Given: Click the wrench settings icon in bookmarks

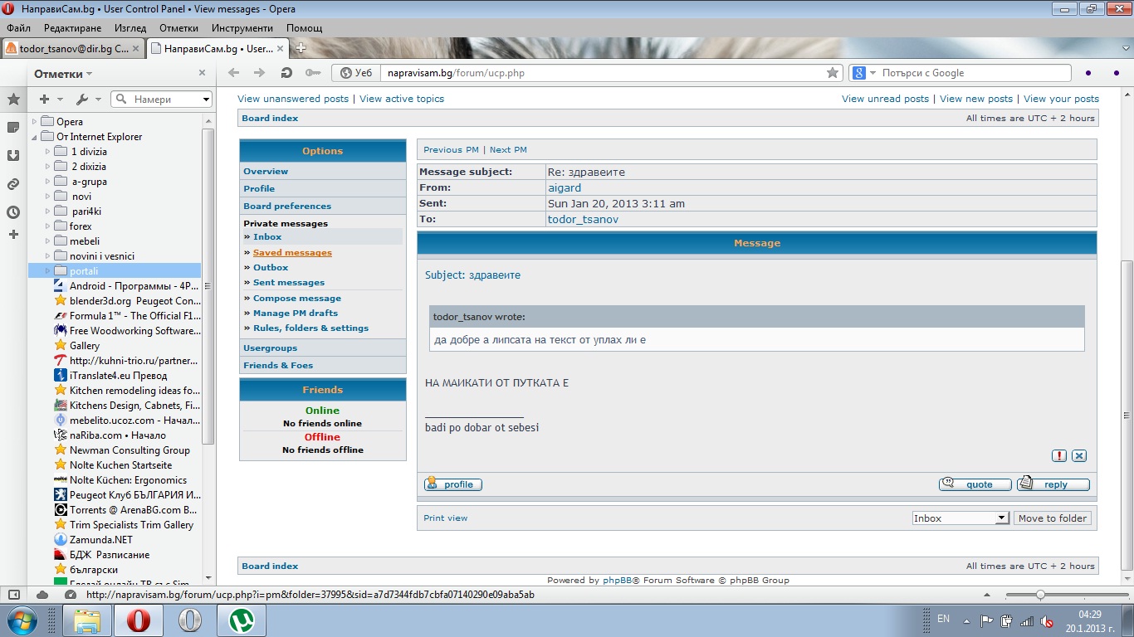Looking at the screenshot, I should pos(82,100).
